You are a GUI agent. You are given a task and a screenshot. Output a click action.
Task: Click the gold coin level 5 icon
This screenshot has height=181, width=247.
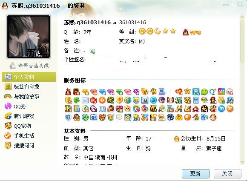tap(68, 100)
